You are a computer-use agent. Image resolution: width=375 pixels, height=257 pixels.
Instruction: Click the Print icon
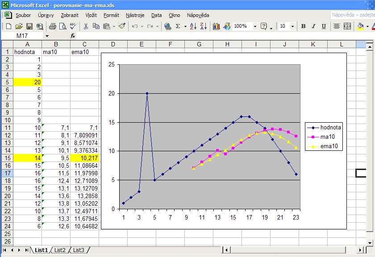(x=52, y=26)
